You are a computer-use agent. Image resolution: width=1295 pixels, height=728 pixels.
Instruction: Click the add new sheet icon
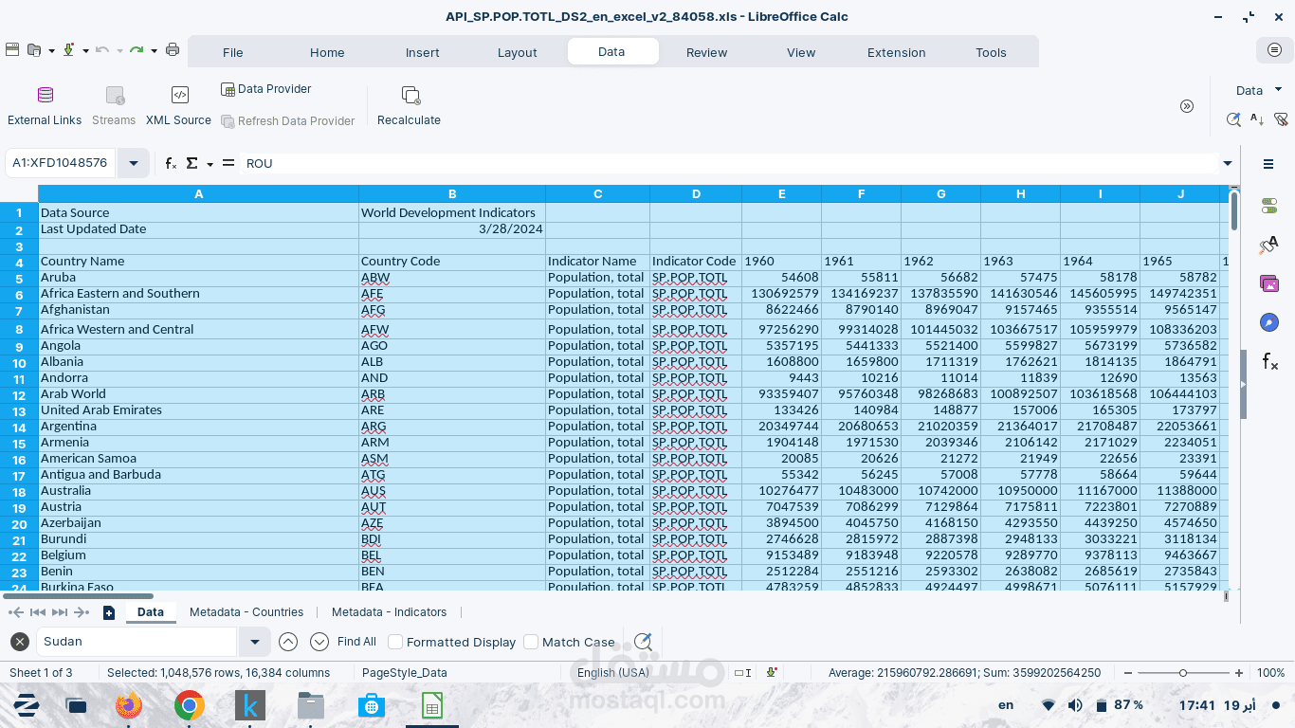point(109,612)
